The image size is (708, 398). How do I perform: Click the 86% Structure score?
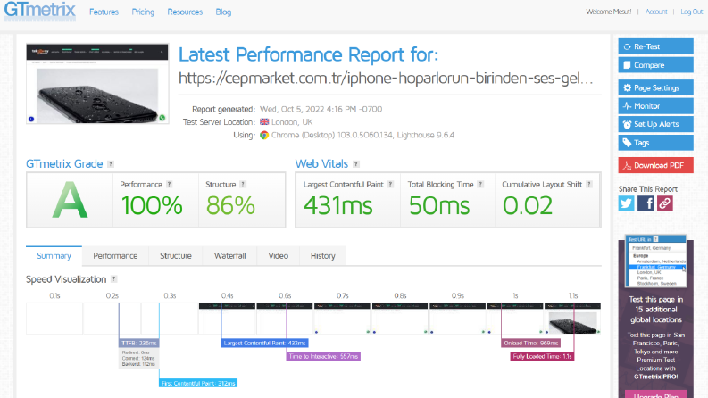tap(230, 206)
